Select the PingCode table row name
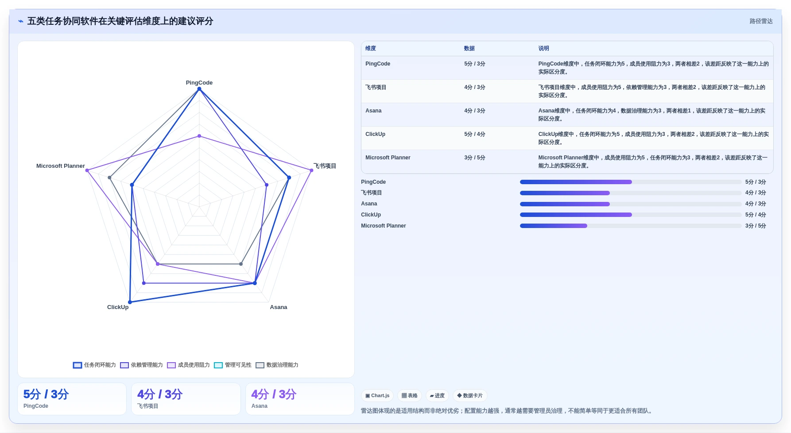The image size is (791, 433). [x=378, y=64]
